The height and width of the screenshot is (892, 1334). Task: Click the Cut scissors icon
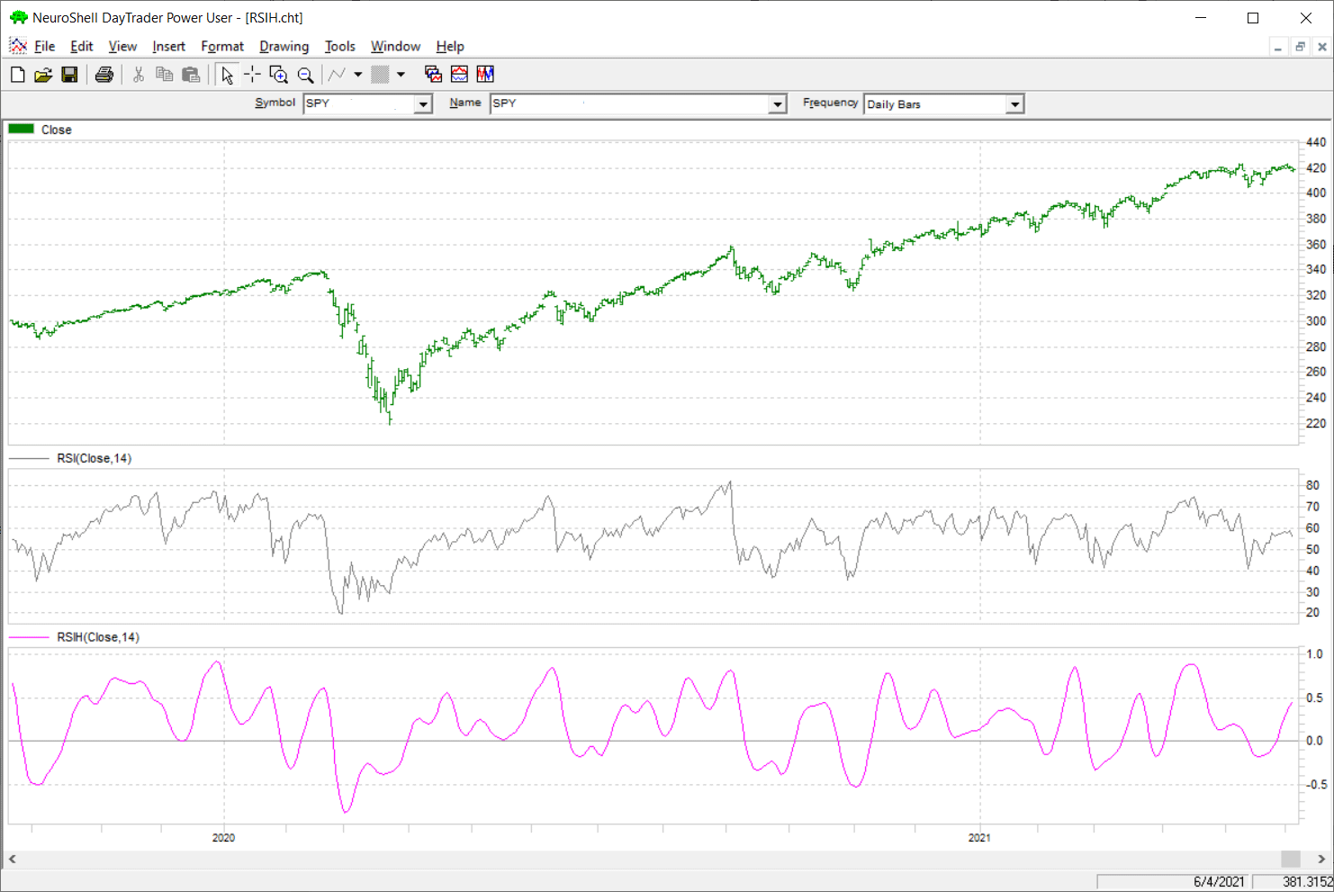point(139,75)
